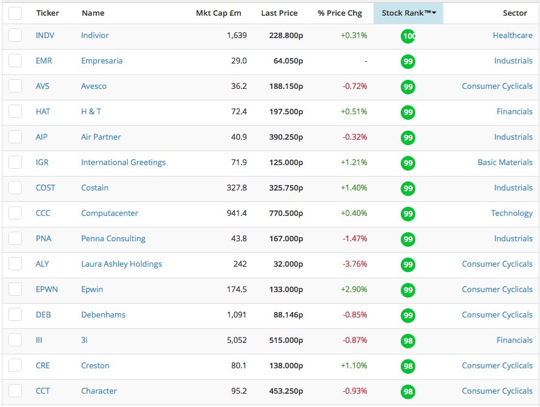Select the Creston row checkbox
Image resolution: width=540 pixels, height=407 pixels.
pos(15,365)
